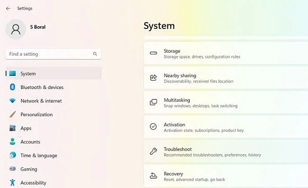The height and width of the screenshot is (188, 308).
Task: Click the Apps icon in sidebar
Action: pos(13,128)
